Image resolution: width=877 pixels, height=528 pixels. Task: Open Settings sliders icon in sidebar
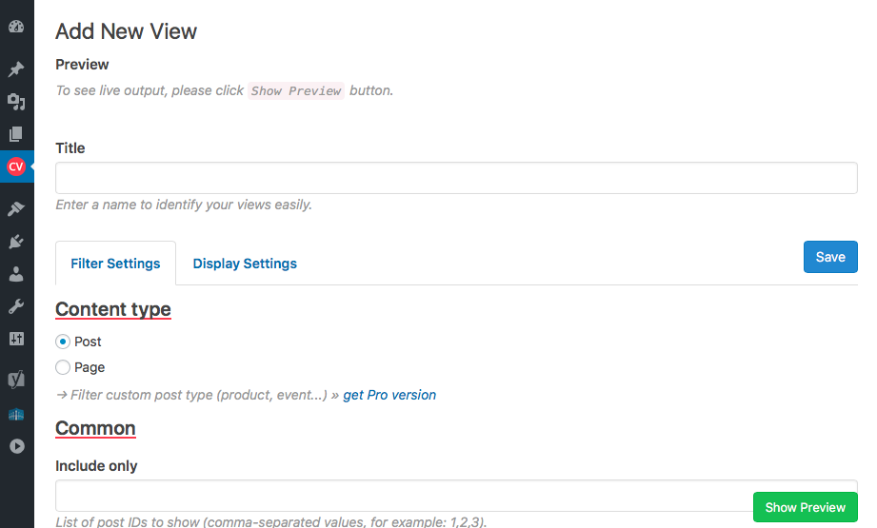16,339
